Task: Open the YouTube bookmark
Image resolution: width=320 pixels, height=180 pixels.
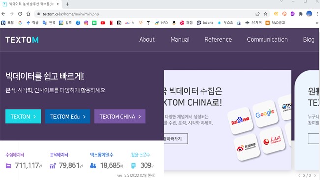Action: point(103,23)
